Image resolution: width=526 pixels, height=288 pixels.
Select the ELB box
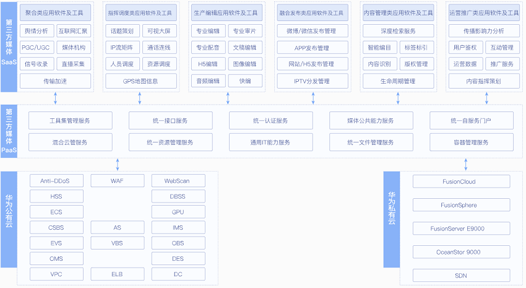[x=118, y=274]
